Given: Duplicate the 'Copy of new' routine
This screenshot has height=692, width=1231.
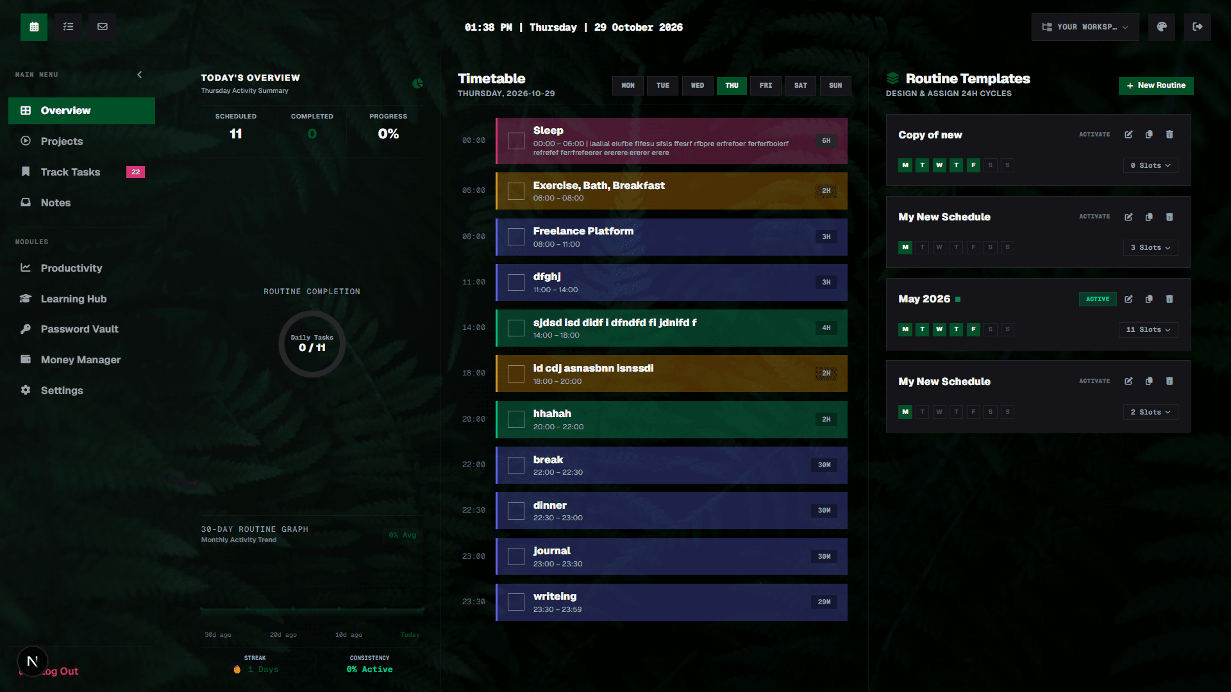Looking at the screenshot, I should [x=1149, y=135].
